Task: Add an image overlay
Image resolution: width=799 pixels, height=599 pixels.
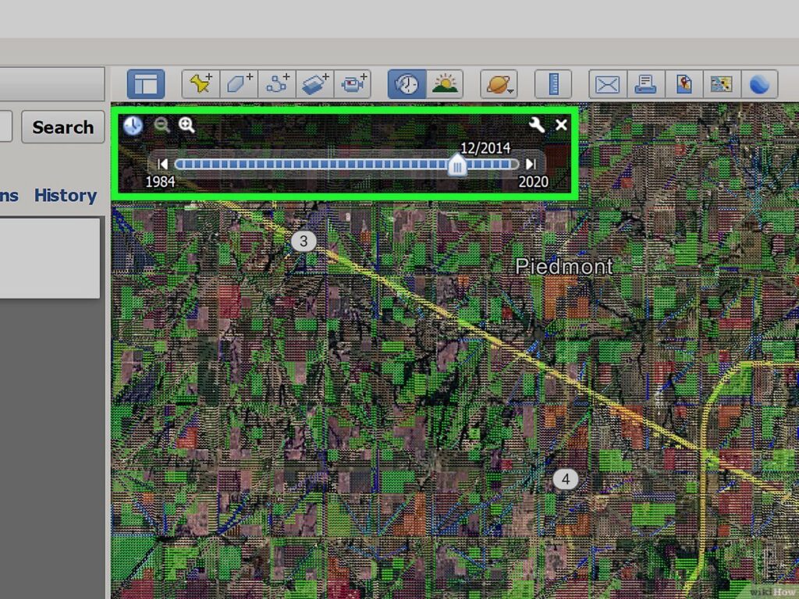Action: [x=315, y=84]
